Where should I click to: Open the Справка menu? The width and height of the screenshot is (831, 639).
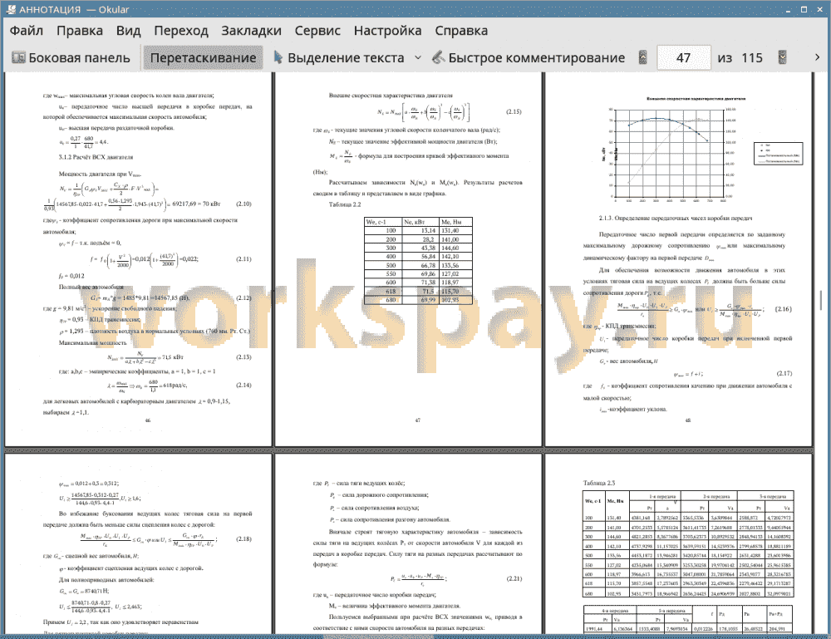(461, 31)
